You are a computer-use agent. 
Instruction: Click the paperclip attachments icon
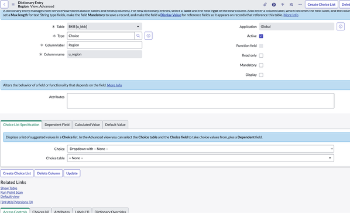(x=265, y=5)
